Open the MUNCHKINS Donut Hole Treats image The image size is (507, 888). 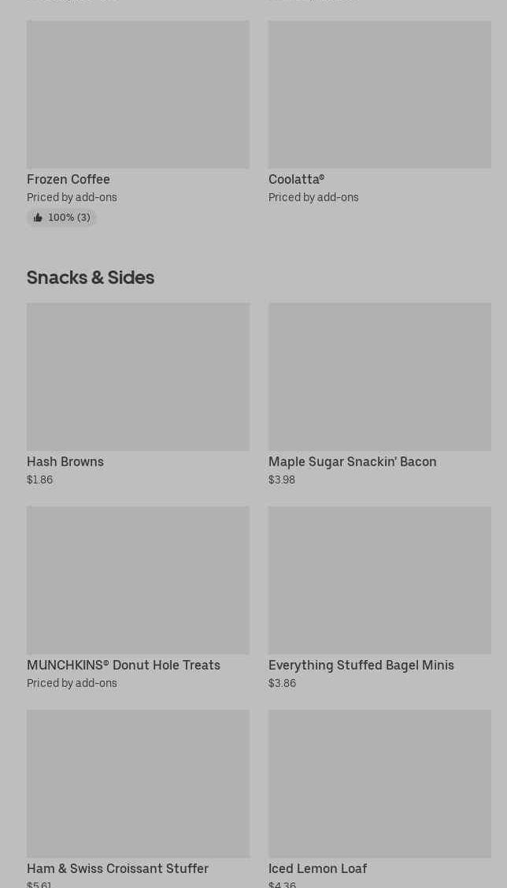[138, 580]
